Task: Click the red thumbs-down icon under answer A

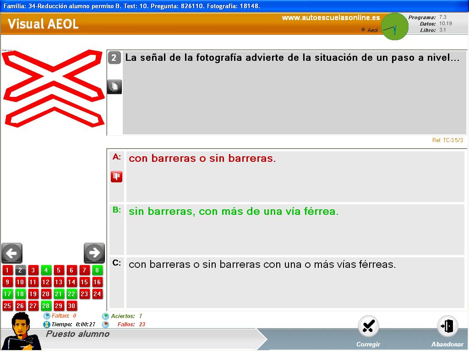Action: coord(116,176)
